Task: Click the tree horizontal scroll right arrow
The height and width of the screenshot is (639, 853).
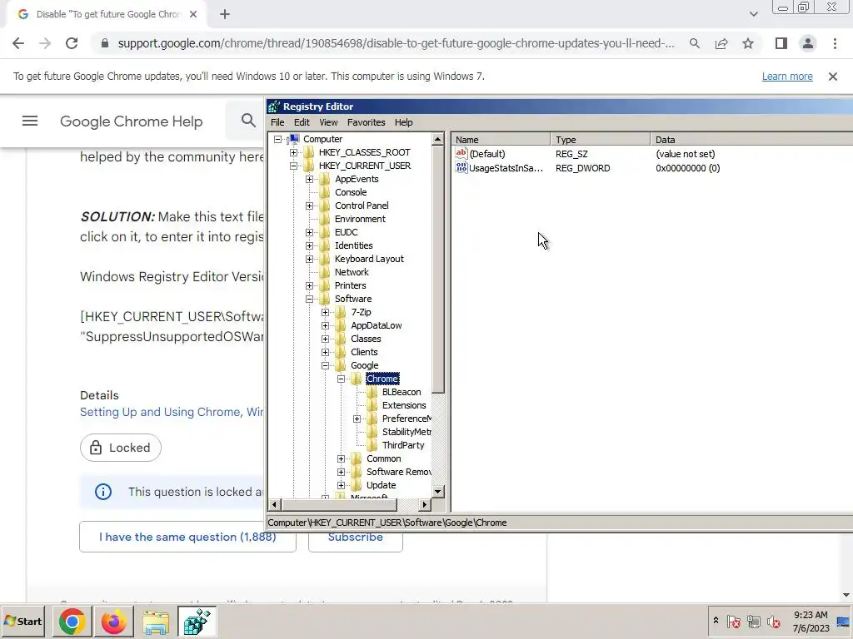Action: 425,505
